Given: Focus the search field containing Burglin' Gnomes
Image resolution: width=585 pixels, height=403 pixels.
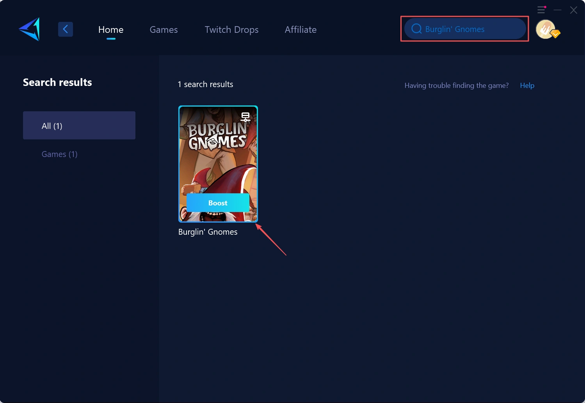Looking at the screenshot, I should tap(465, 29).
